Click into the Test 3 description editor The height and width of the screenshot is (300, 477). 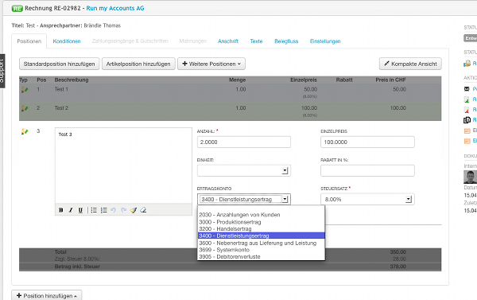[123, 166]
